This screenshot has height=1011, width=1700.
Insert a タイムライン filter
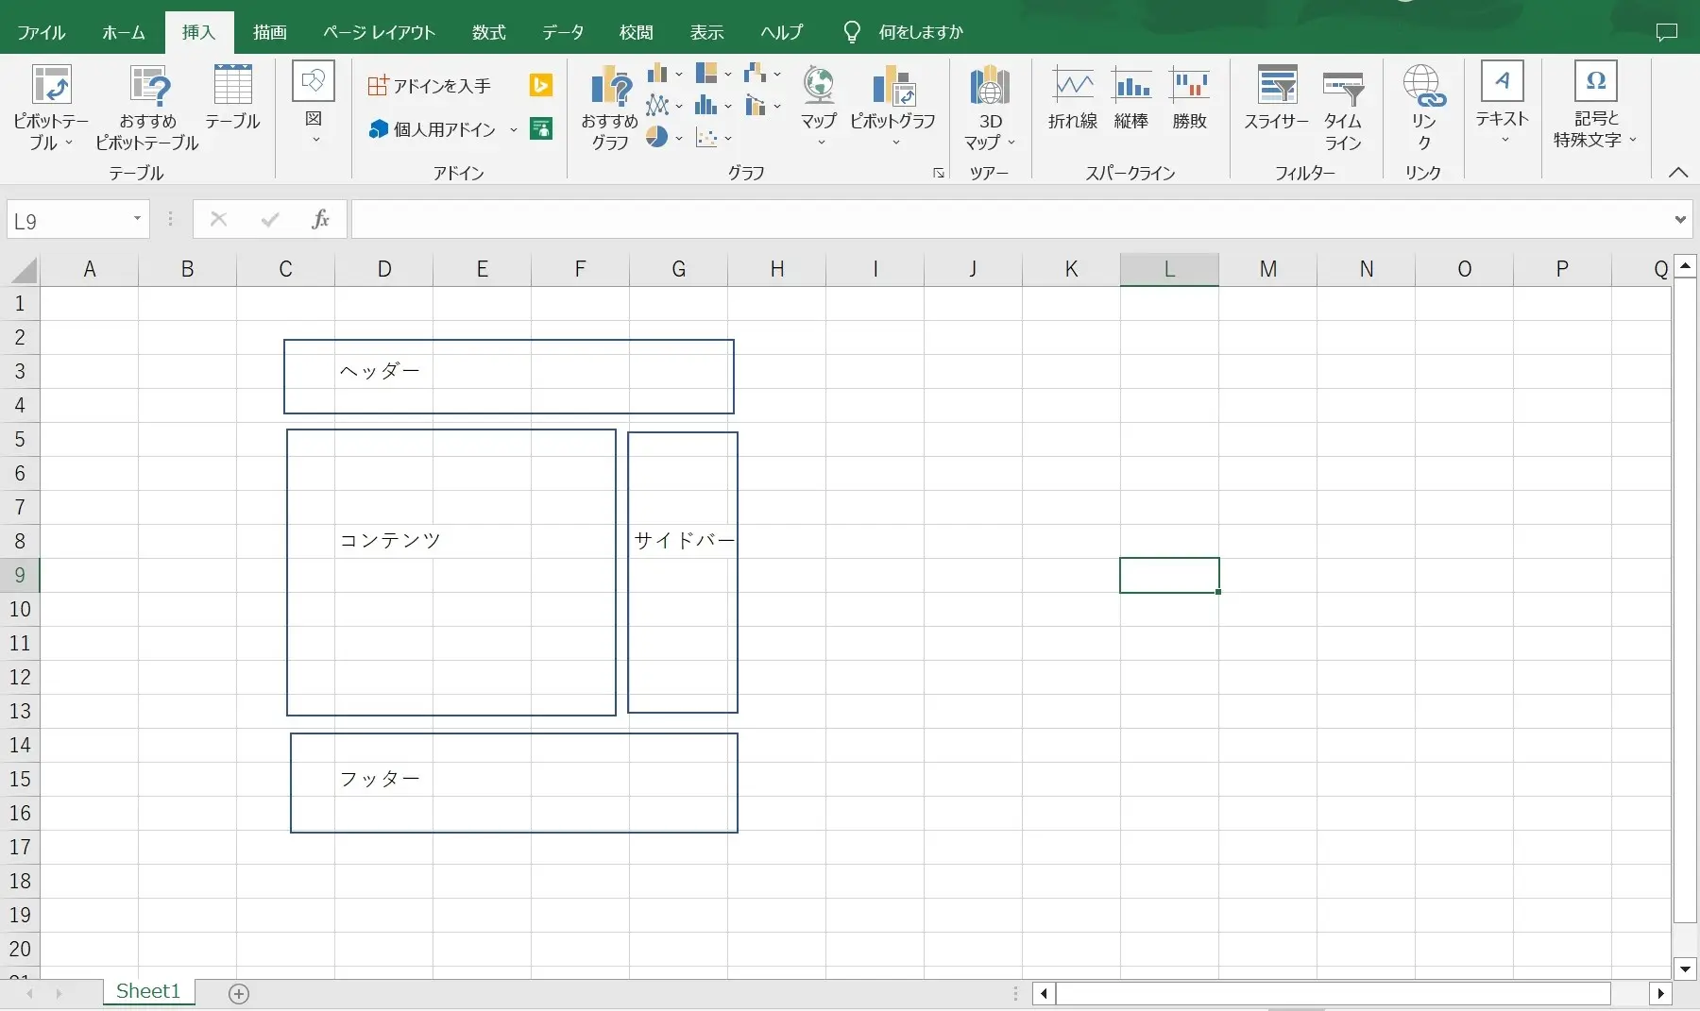(x=1344, y=104)
